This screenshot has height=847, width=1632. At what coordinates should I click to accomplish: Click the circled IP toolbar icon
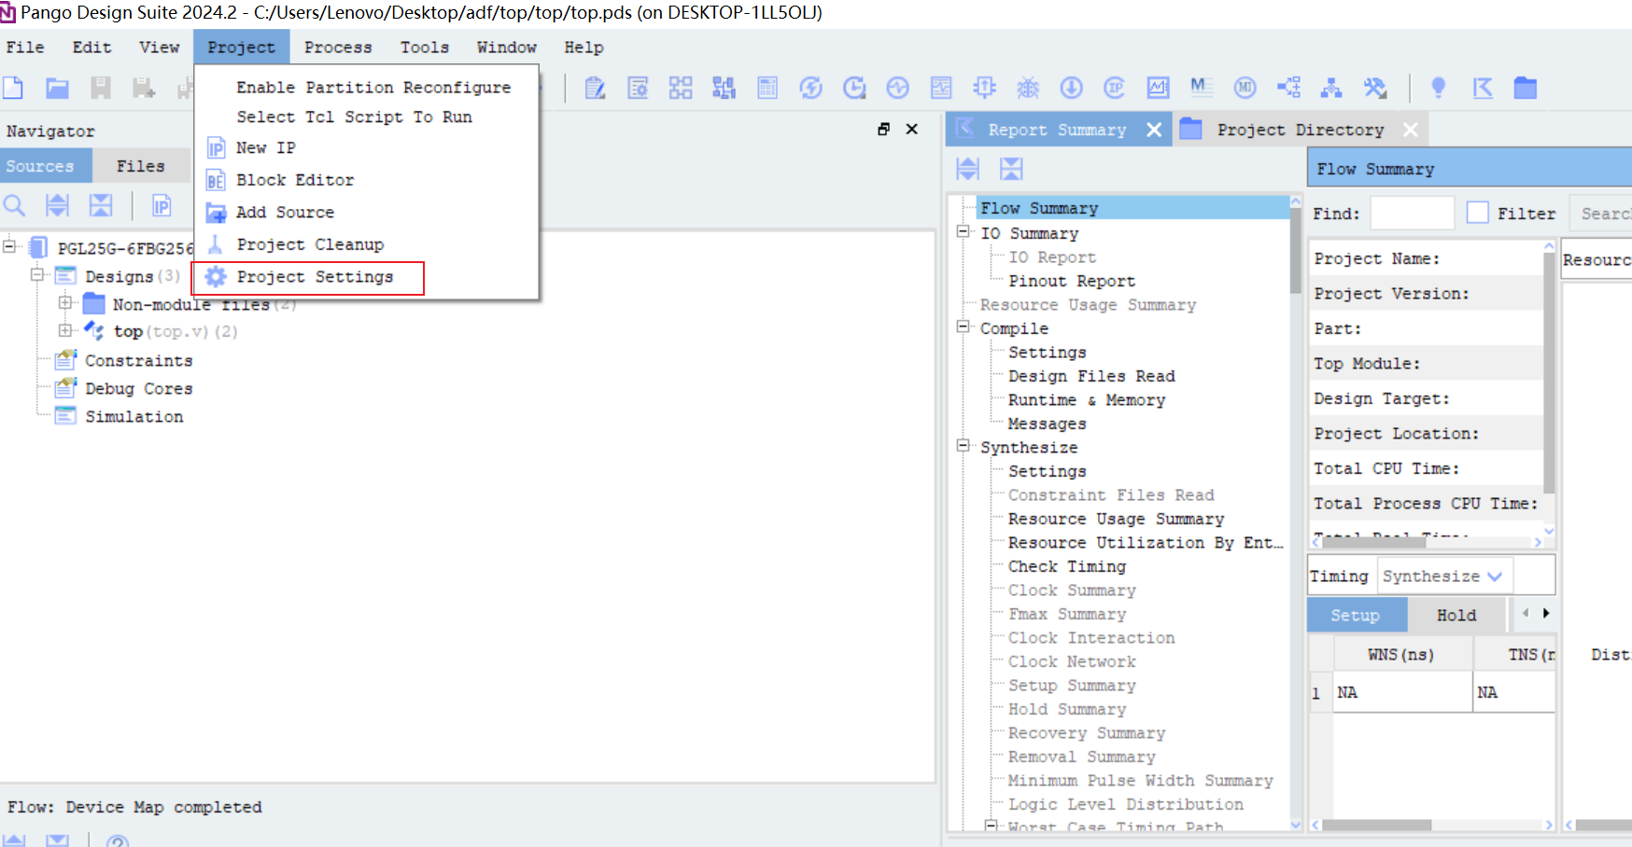(x=1114, y=88)
